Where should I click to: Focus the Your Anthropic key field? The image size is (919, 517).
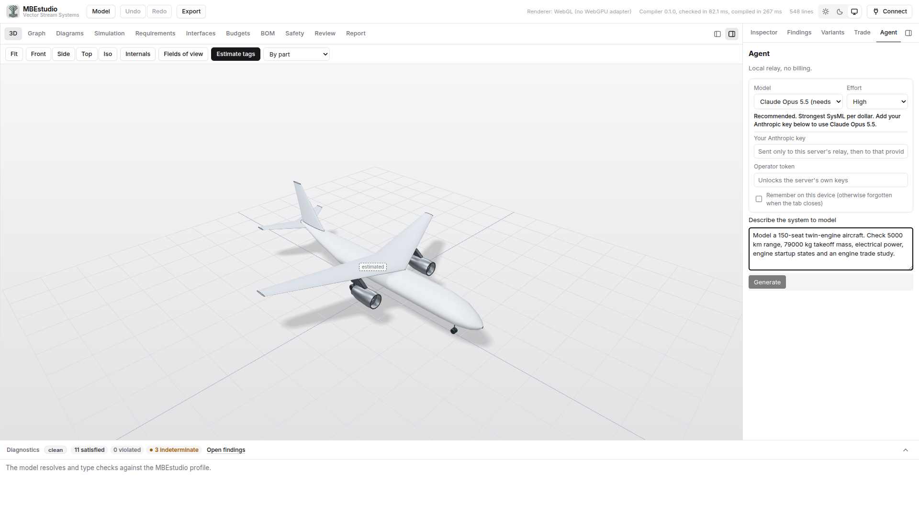click(830, 151)
